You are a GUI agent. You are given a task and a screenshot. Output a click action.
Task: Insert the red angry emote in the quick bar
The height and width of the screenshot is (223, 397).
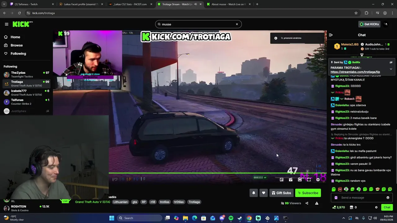pyautogui.click(x=340, y=189)
